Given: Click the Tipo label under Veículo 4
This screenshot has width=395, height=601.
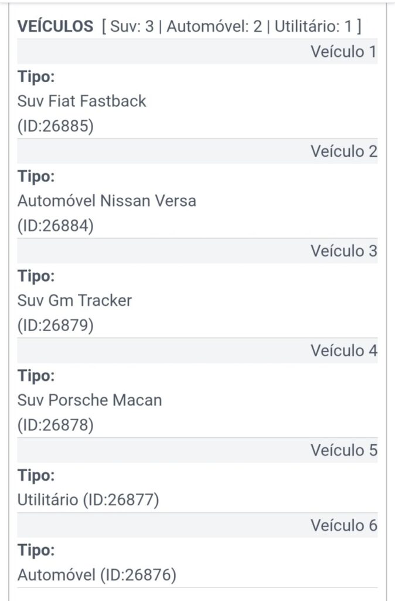Looking at the screenshot, I should pyautogui.click(x=36, y=375).
